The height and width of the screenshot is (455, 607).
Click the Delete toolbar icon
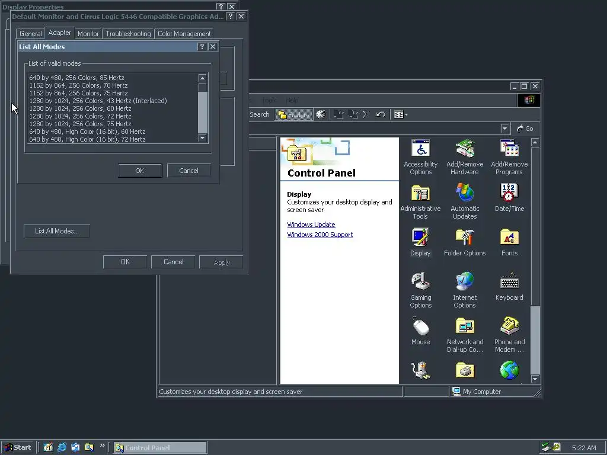pyautogui.click(x=366, y=114)
